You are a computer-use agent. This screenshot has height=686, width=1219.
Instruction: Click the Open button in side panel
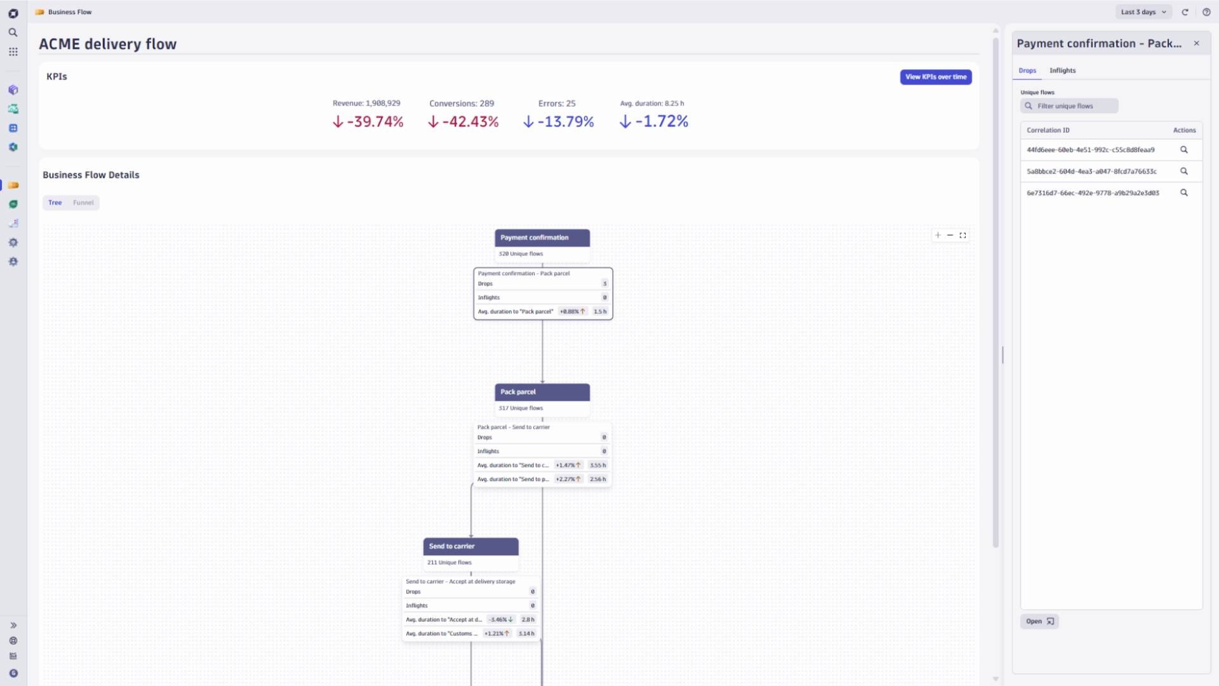click(x=1039, y=621)
